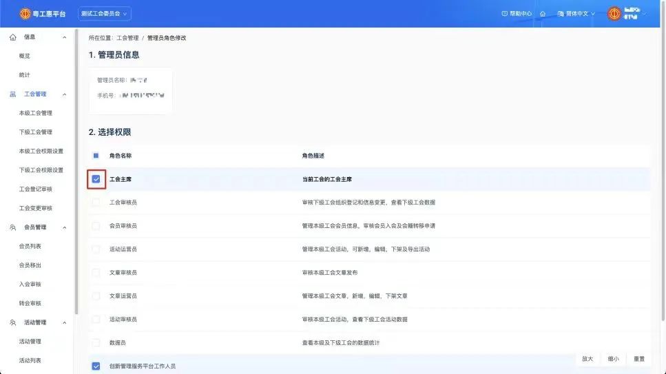
Task: Click the home icon in top bar
Action: pyautogui.click(x=543, y=14)
